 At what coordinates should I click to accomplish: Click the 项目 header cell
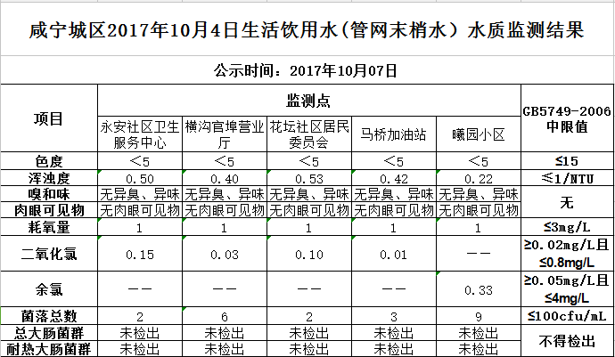point(48,118)
